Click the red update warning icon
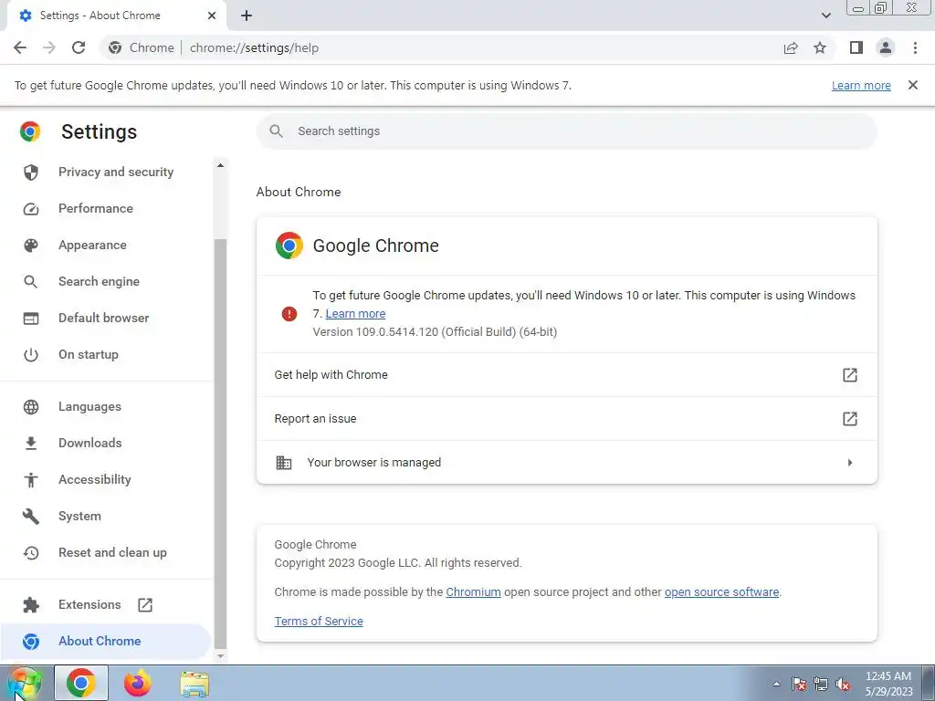Image resolution: width=935 pixels, height=701 pixels. 289,314
